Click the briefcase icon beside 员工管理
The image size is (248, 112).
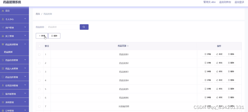click(3, 36)
